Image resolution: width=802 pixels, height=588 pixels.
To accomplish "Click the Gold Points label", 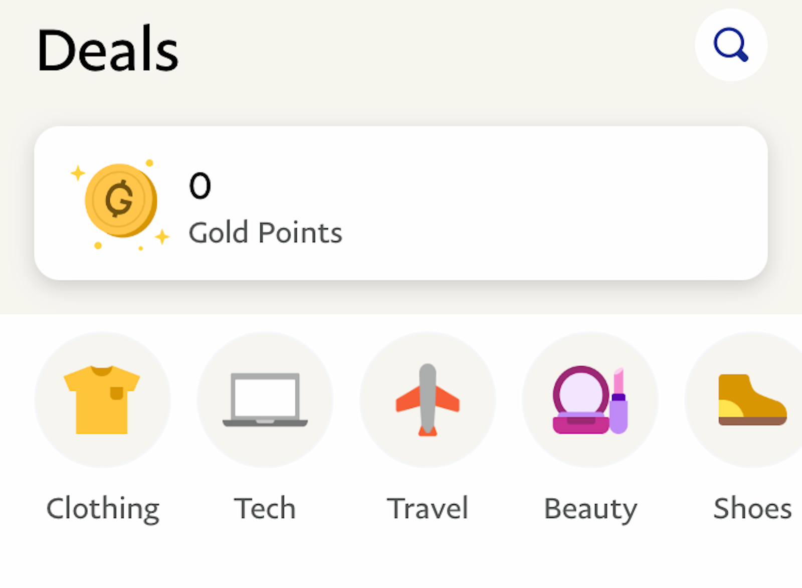I will click(x=266, y=232).
